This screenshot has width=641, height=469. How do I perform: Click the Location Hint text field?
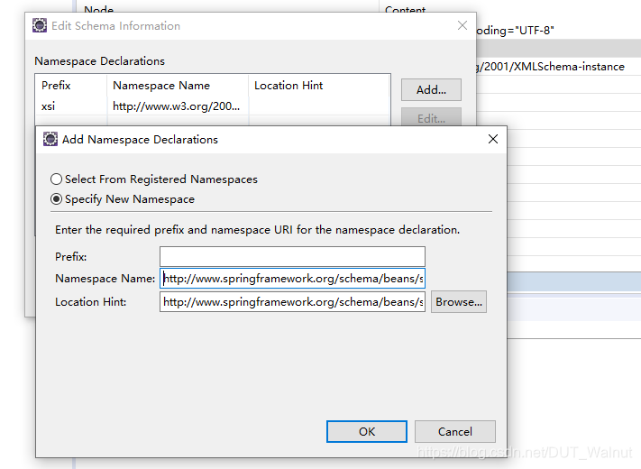click(292, 302)
